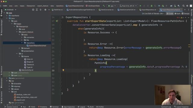Click select opened file target icon in Project panel
Viewport: 193px width, 108px height.
[x=33, y=10]
